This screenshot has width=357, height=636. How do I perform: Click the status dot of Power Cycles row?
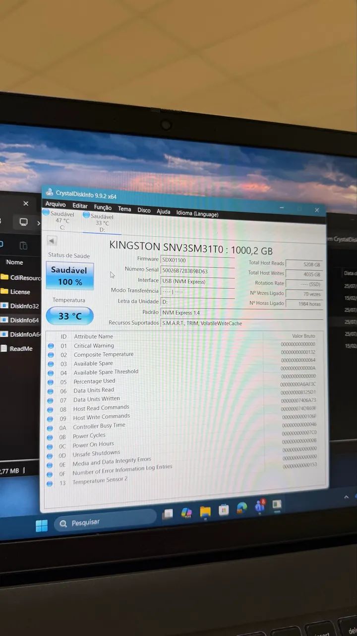[50, 437]
